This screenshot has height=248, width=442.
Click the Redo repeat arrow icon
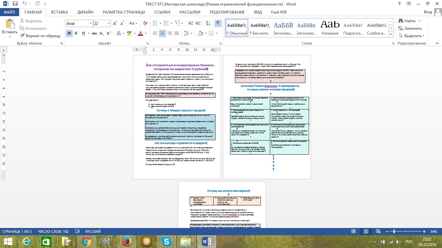38,4
